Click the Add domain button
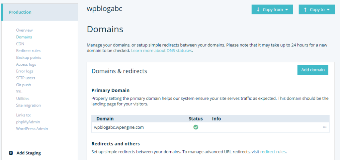340x160 pixels. tap(313, 70)
